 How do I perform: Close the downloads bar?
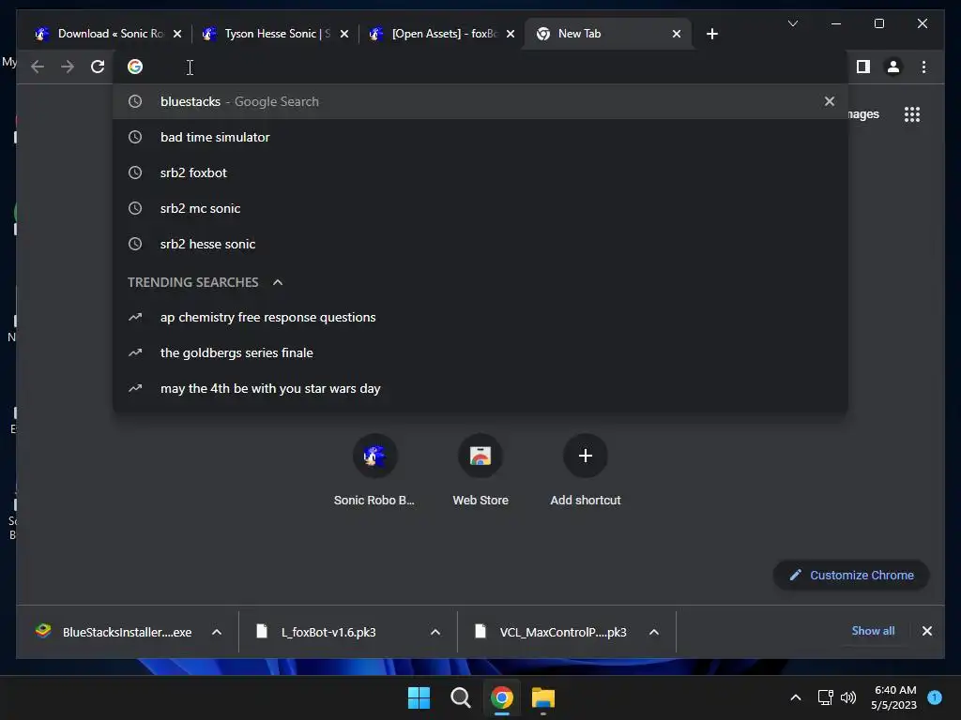pos(926,631)
